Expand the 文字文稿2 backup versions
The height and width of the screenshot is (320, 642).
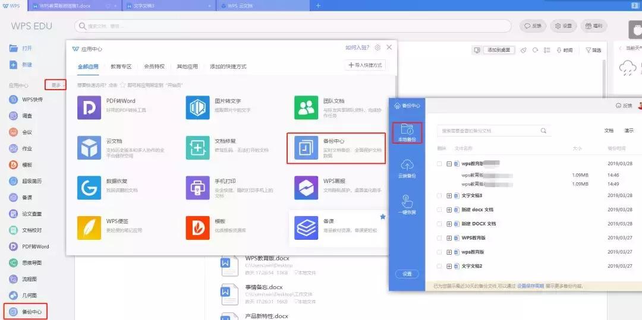(449, 266)
